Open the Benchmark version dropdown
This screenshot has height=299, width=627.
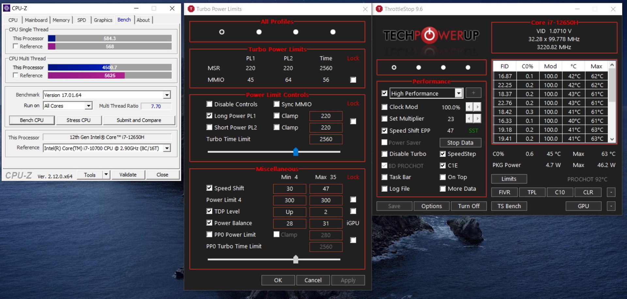click(167, 95)
